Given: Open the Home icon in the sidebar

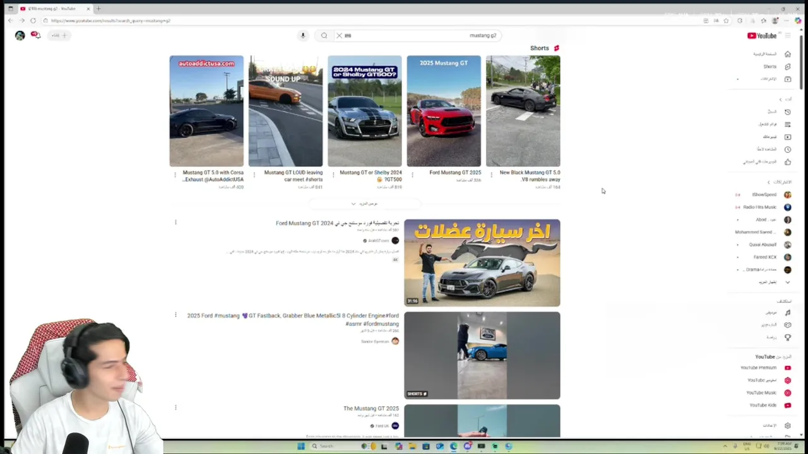Looking at the screenshot, I should pos(787,54).
